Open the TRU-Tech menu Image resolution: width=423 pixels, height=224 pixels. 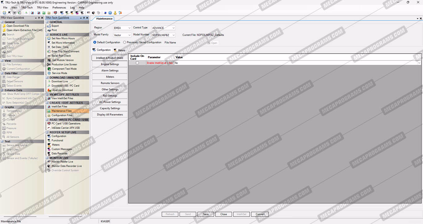[x=27, y=7]
